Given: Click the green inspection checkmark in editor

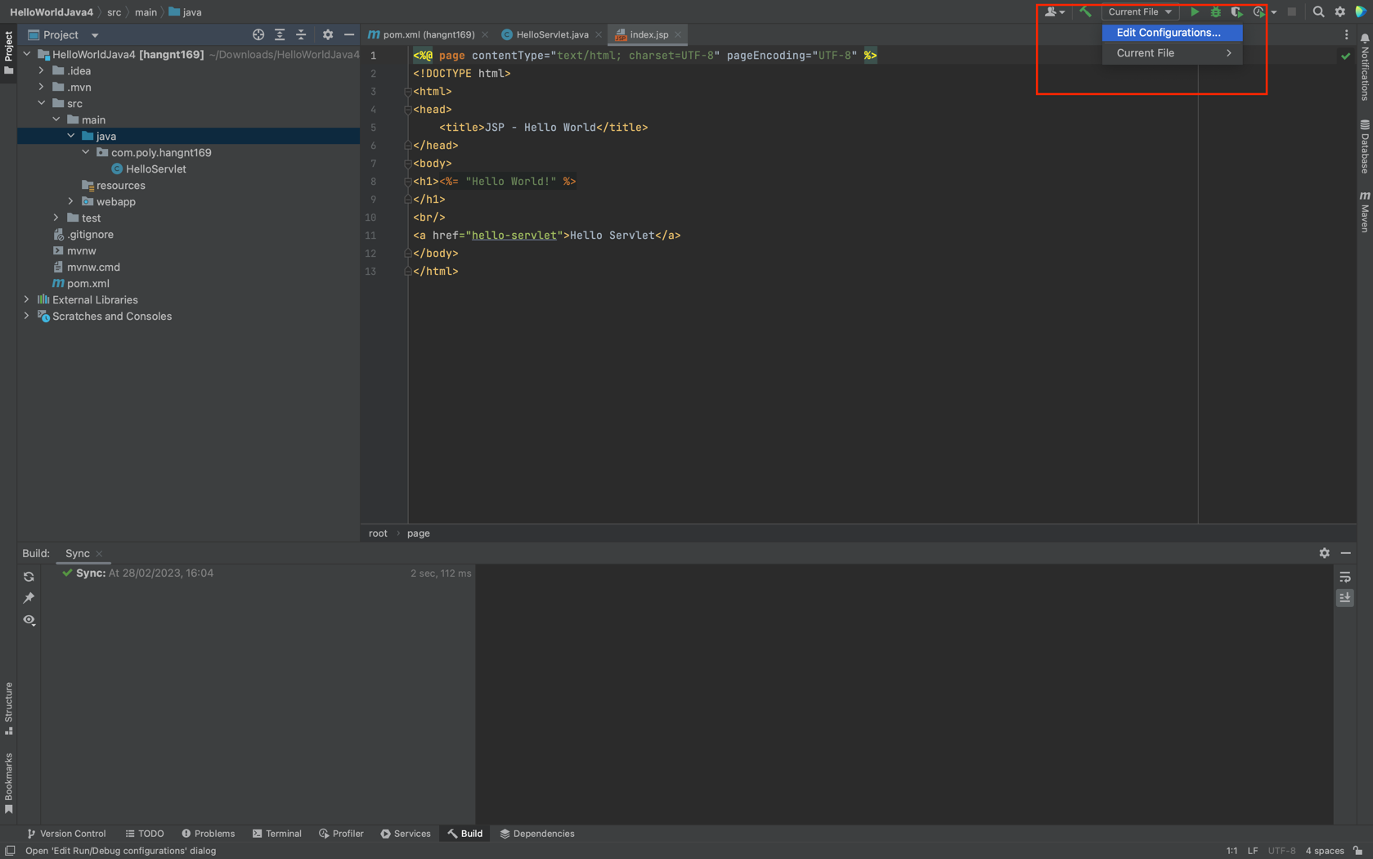Looking at the screenshot, I should (1345, 56).
